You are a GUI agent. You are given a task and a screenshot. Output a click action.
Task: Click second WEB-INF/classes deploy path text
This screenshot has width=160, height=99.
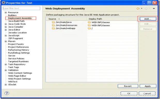(101, 25)
